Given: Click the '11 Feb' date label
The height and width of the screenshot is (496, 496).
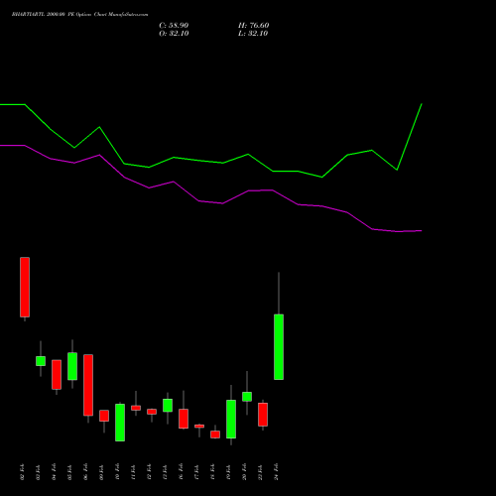Looking at the screenshot, I should point(133,472).
